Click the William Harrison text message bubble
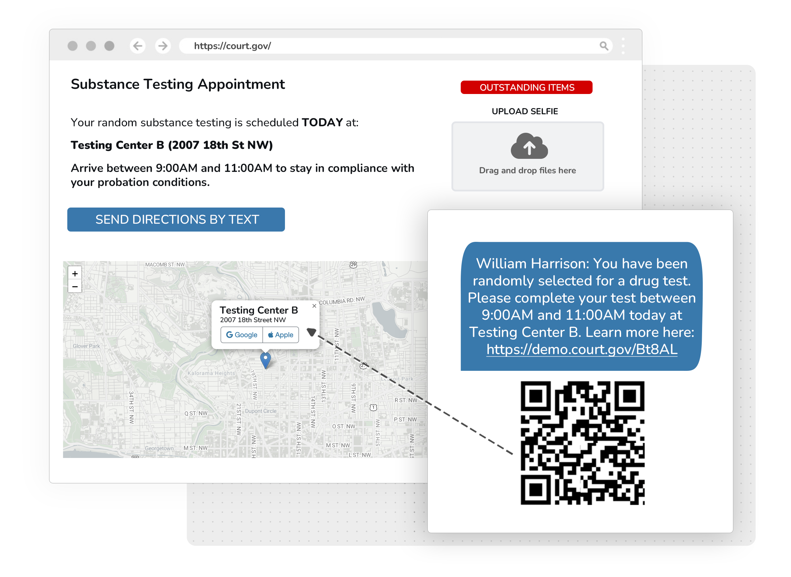Screen dimensions: 791x577 click(x=582, y=306)
